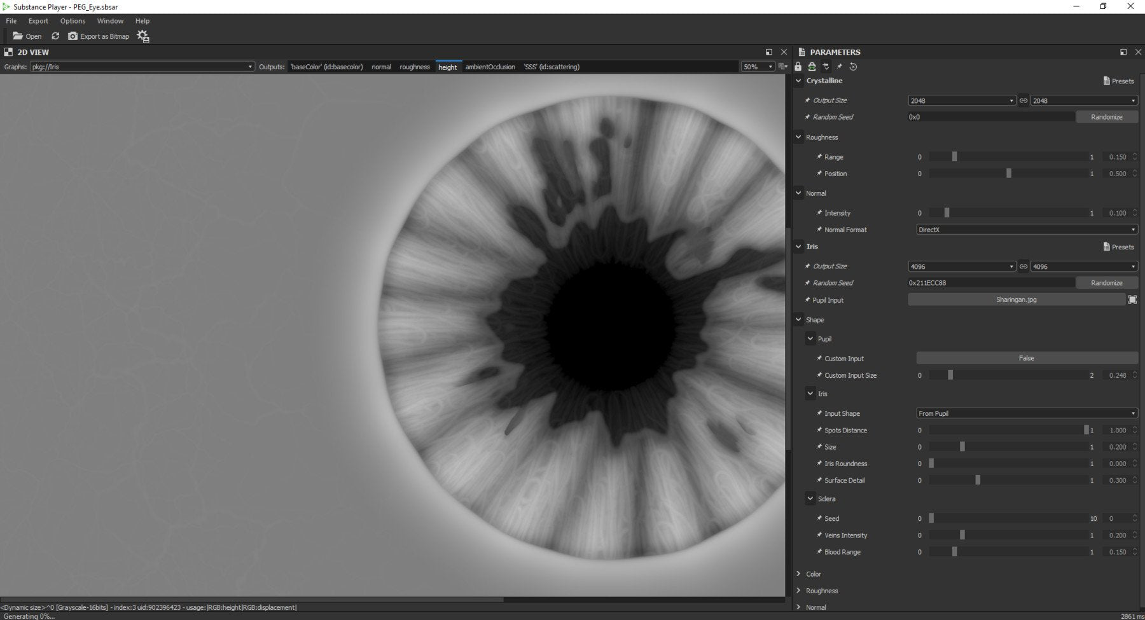Click the pin beside Roughness Range
The width and height of the screenshot is (1145, 620).
pyautogui.click(x=819, y=156)
